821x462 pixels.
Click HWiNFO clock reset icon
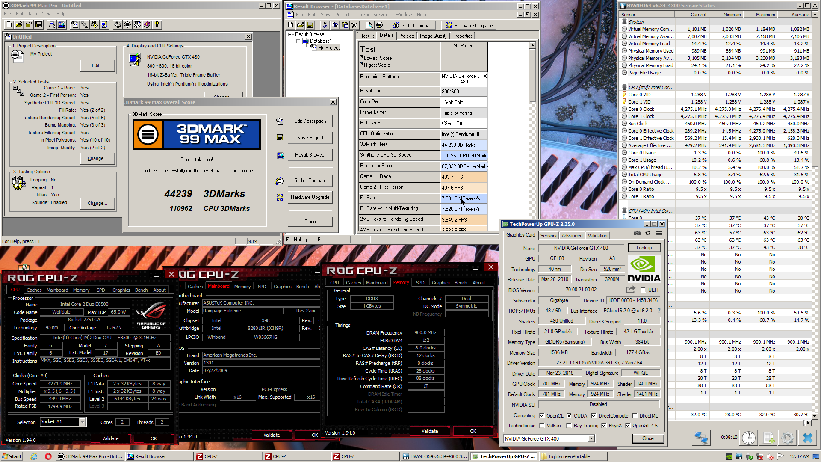click(748, 438)
